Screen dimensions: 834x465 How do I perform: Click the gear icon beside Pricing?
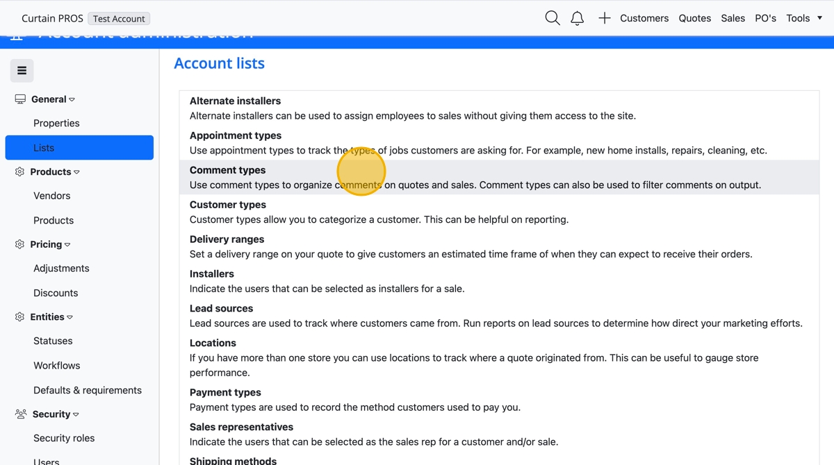(x=19, y=244)
